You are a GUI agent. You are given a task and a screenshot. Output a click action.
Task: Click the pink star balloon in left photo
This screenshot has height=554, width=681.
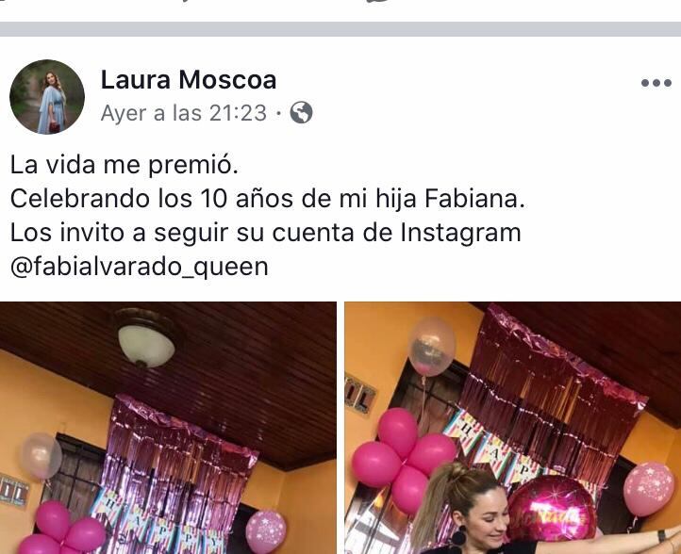tap(266, 532)
